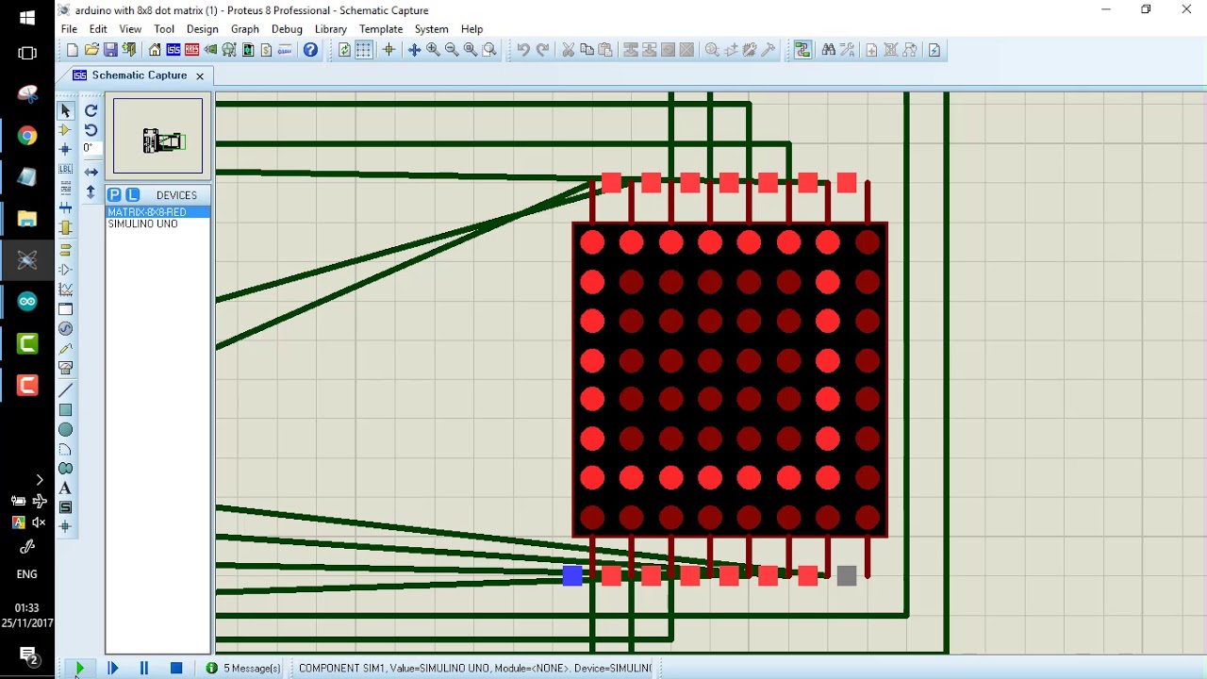Select Junction dot mode tool
The image size is (1207, 679).
coord(65,149)
